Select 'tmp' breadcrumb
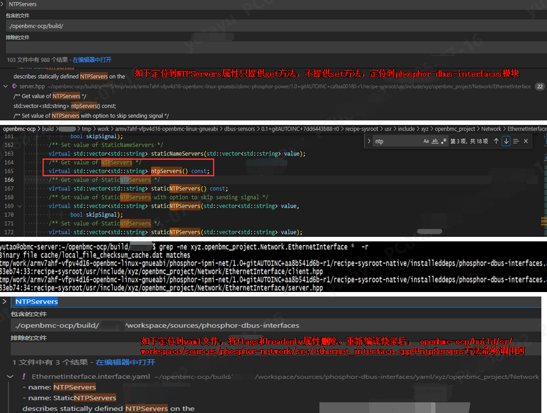This screenshot has height=413, width=547. point(87,129)
